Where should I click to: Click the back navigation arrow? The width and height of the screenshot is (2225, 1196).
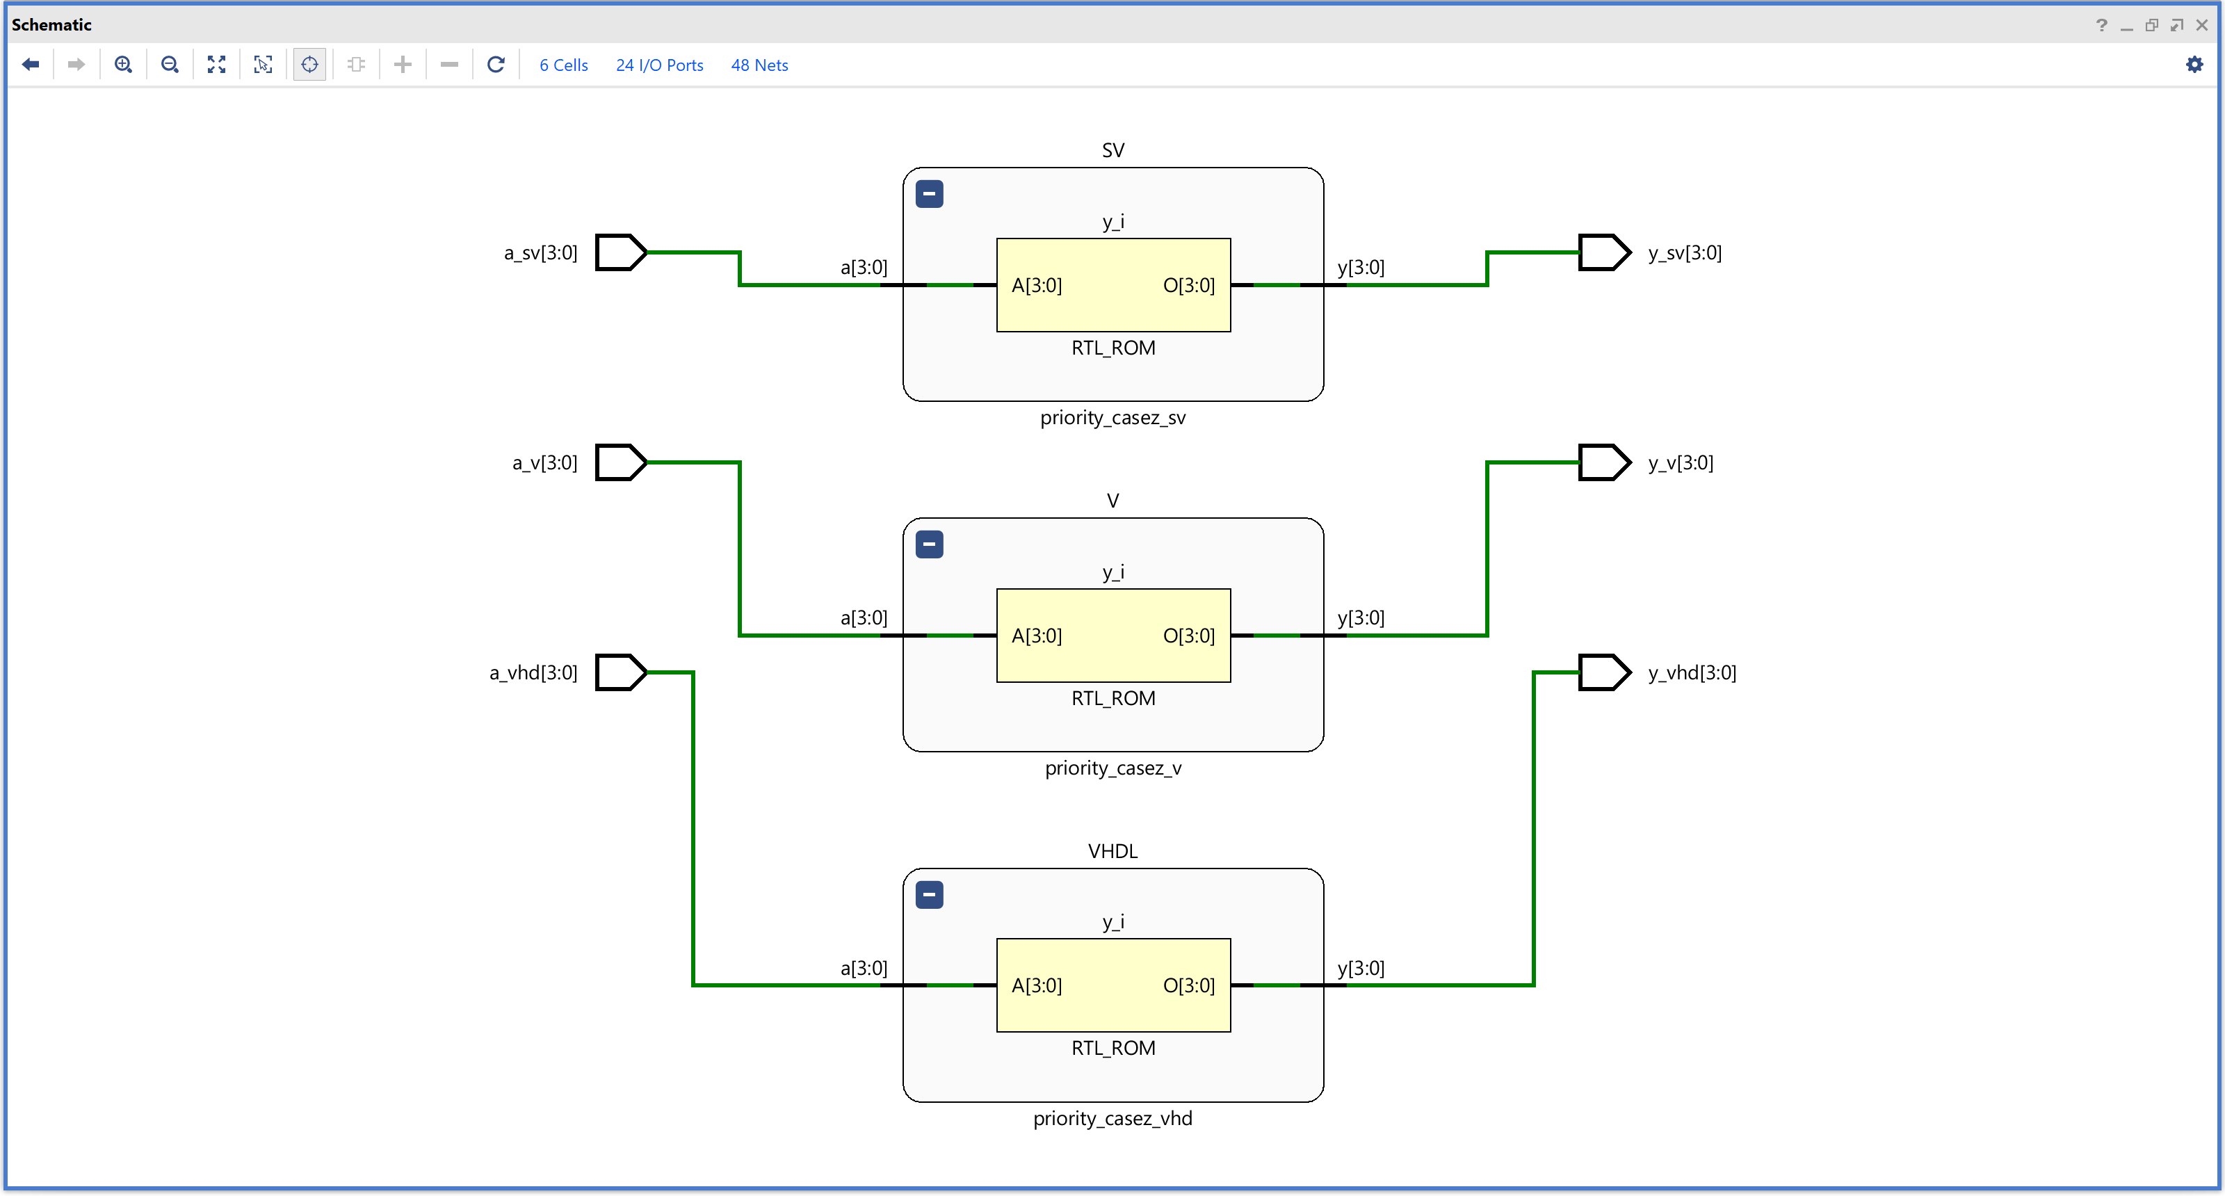[31, 65]
